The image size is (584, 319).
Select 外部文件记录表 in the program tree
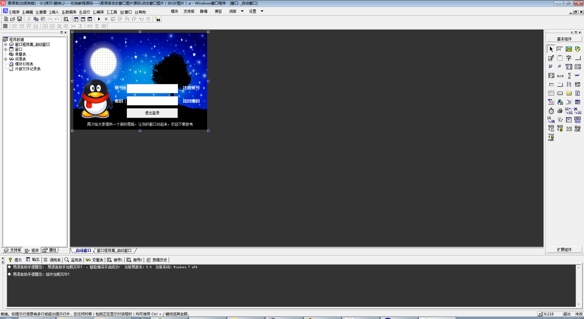click(28, 69)
